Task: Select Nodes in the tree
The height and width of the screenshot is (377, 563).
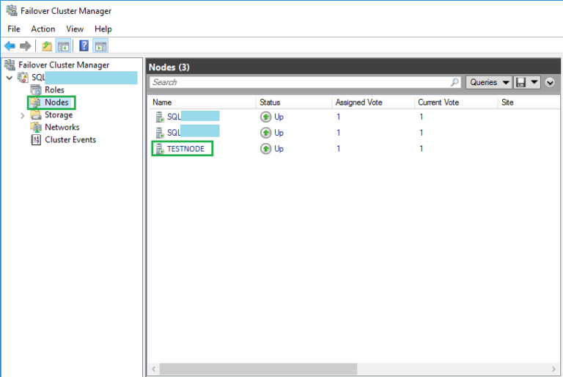Action: pos(56,103)
